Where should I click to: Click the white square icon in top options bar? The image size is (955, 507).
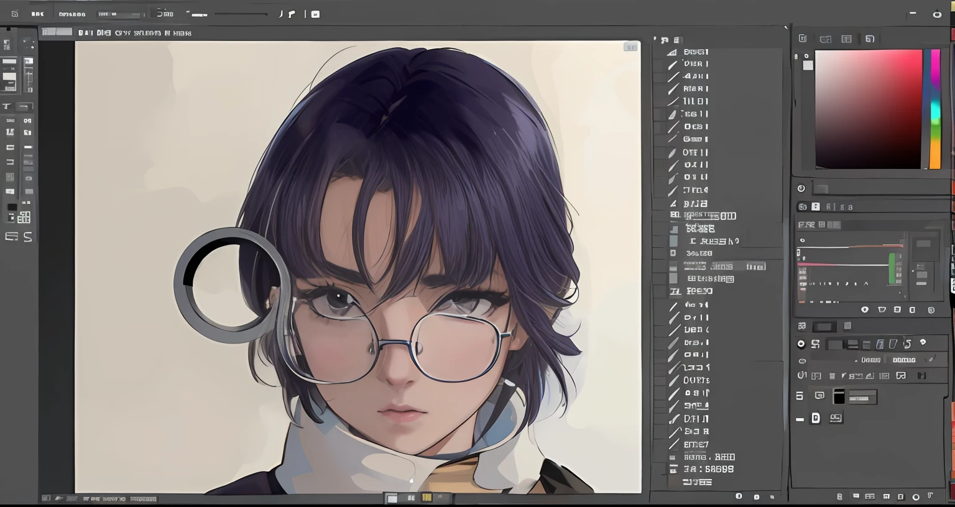(x=315, y=14)
